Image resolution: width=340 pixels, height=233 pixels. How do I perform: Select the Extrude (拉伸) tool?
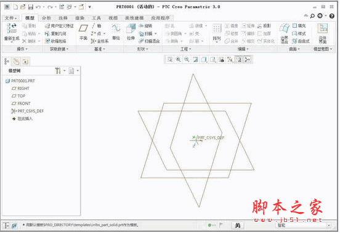tap(131, 33)
